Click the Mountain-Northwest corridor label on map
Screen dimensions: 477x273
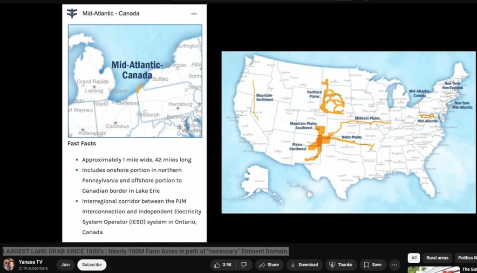(265, 98)
